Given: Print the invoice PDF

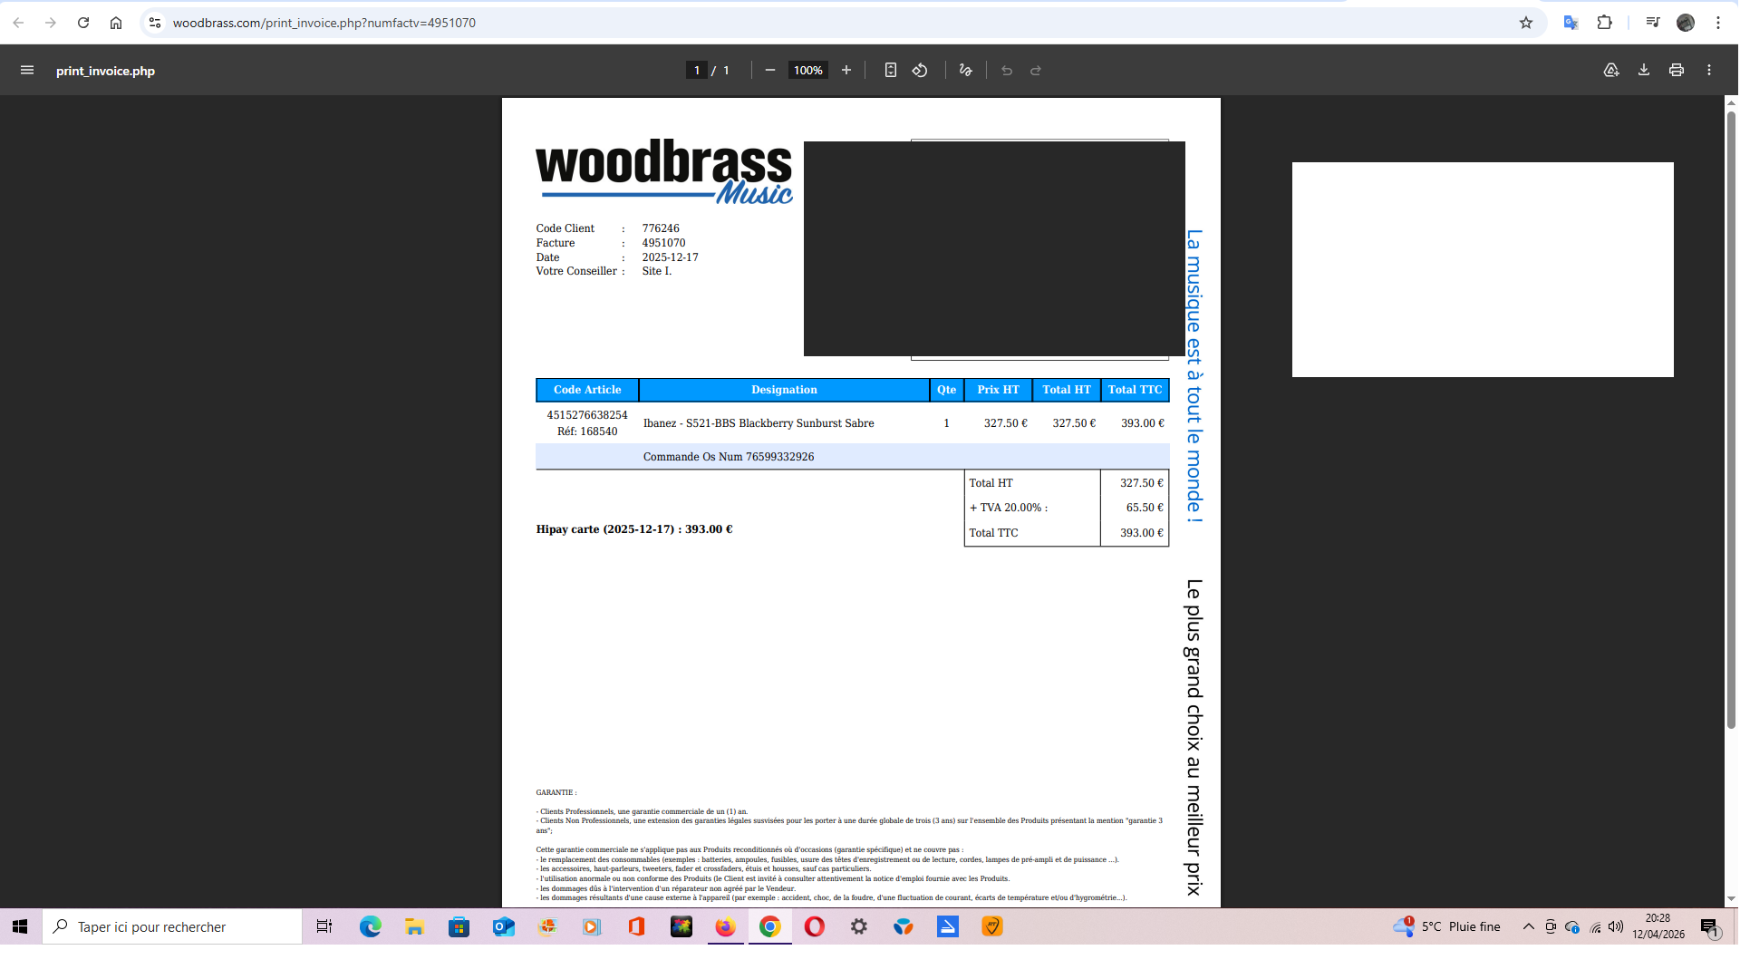Looking at the screenshot, I should (x=1677, y=70).
